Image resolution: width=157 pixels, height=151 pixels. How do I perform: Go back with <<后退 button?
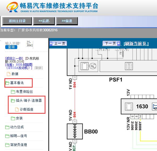(x=44, y=21)
